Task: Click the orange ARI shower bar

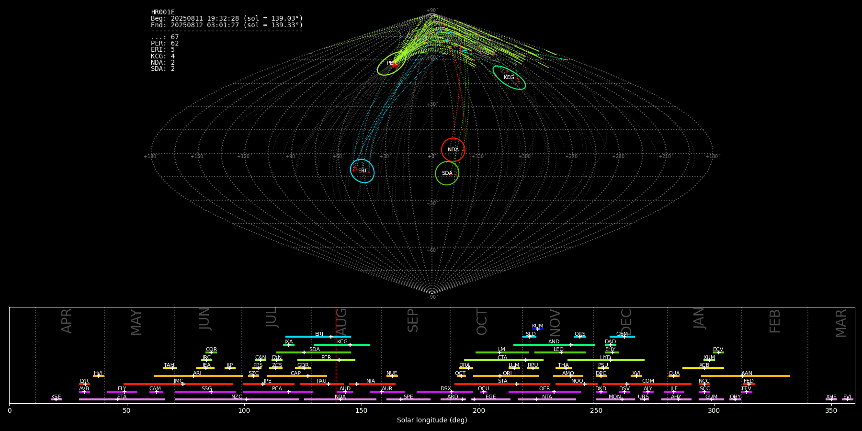Action: 198,376
